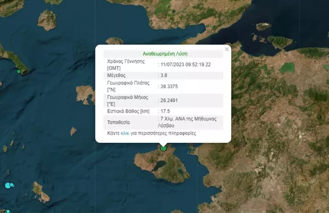Close the earthquake info popup
This screenshot has height=213, width=329.
(x=226, y=49)
